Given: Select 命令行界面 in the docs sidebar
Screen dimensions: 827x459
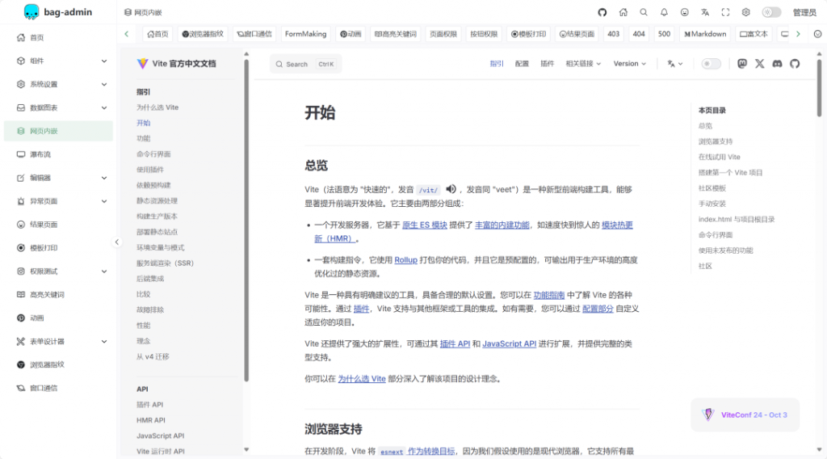Looking at the screenshot, I should click(153, 154).
